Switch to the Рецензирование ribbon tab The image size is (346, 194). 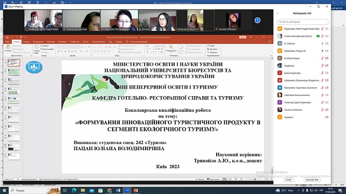coord(99,42)
